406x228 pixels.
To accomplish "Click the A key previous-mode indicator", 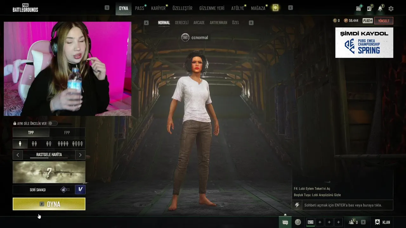I will (x=146, y=23).
